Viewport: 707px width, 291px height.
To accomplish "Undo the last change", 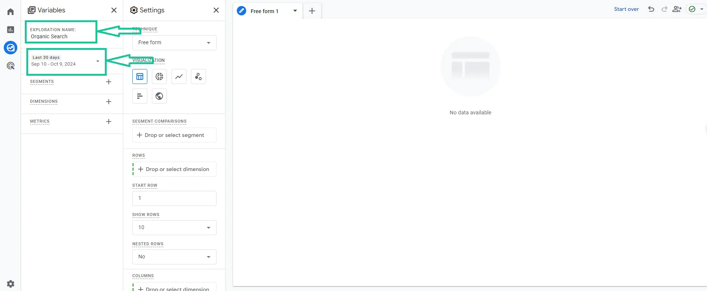I will tap(651, 9).
